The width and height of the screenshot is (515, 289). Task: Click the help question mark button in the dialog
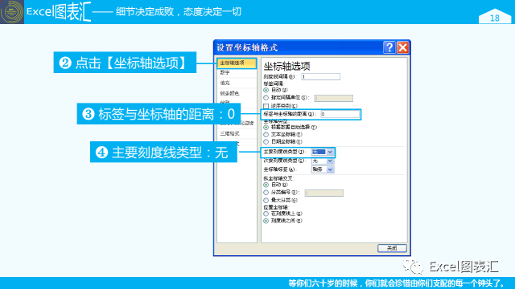pos(389,47)
